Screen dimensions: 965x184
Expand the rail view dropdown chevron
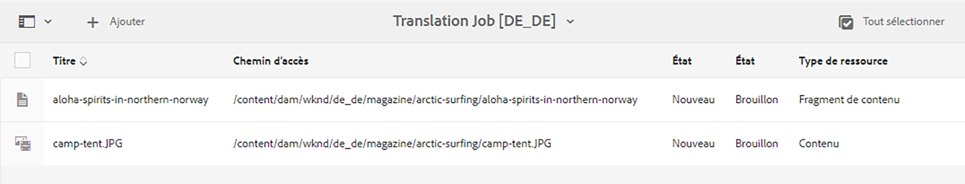[48, 22]
